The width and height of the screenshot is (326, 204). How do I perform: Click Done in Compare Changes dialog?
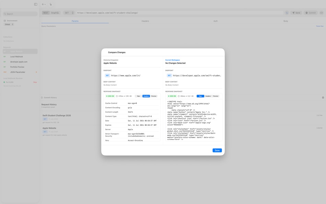point(217,150)
